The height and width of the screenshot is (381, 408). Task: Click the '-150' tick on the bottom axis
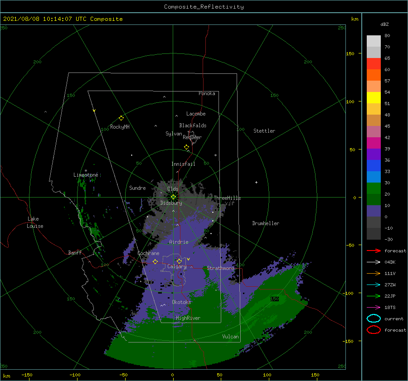27,375
